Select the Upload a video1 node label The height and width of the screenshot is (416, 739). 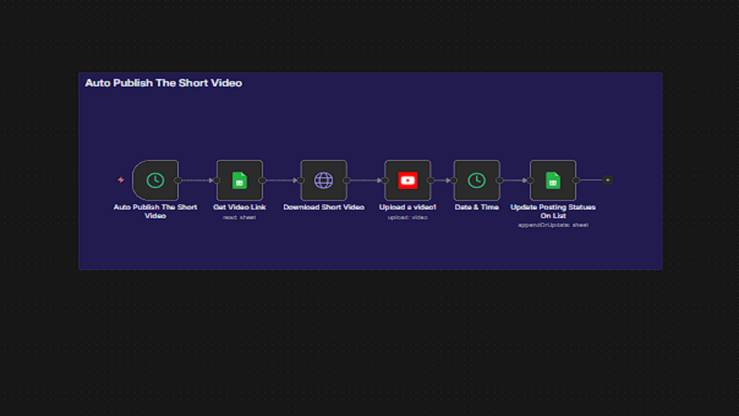click(x=407, y=207)
